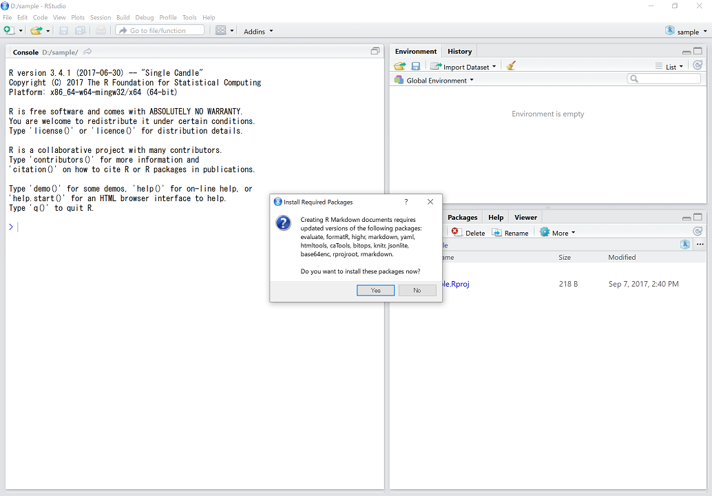Click the Rename button in the Files pane
This screenshot has height=496, width=712.
pyautogui.click(x=510, y=233)
